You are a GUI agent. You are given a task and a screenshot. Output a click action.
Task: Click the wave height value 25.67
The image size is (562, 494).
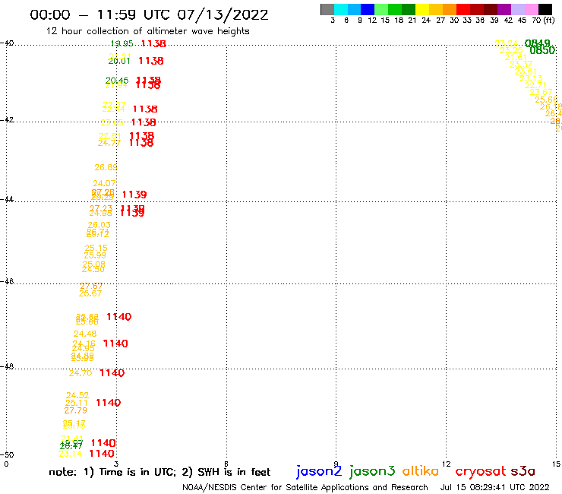(90, 293)
